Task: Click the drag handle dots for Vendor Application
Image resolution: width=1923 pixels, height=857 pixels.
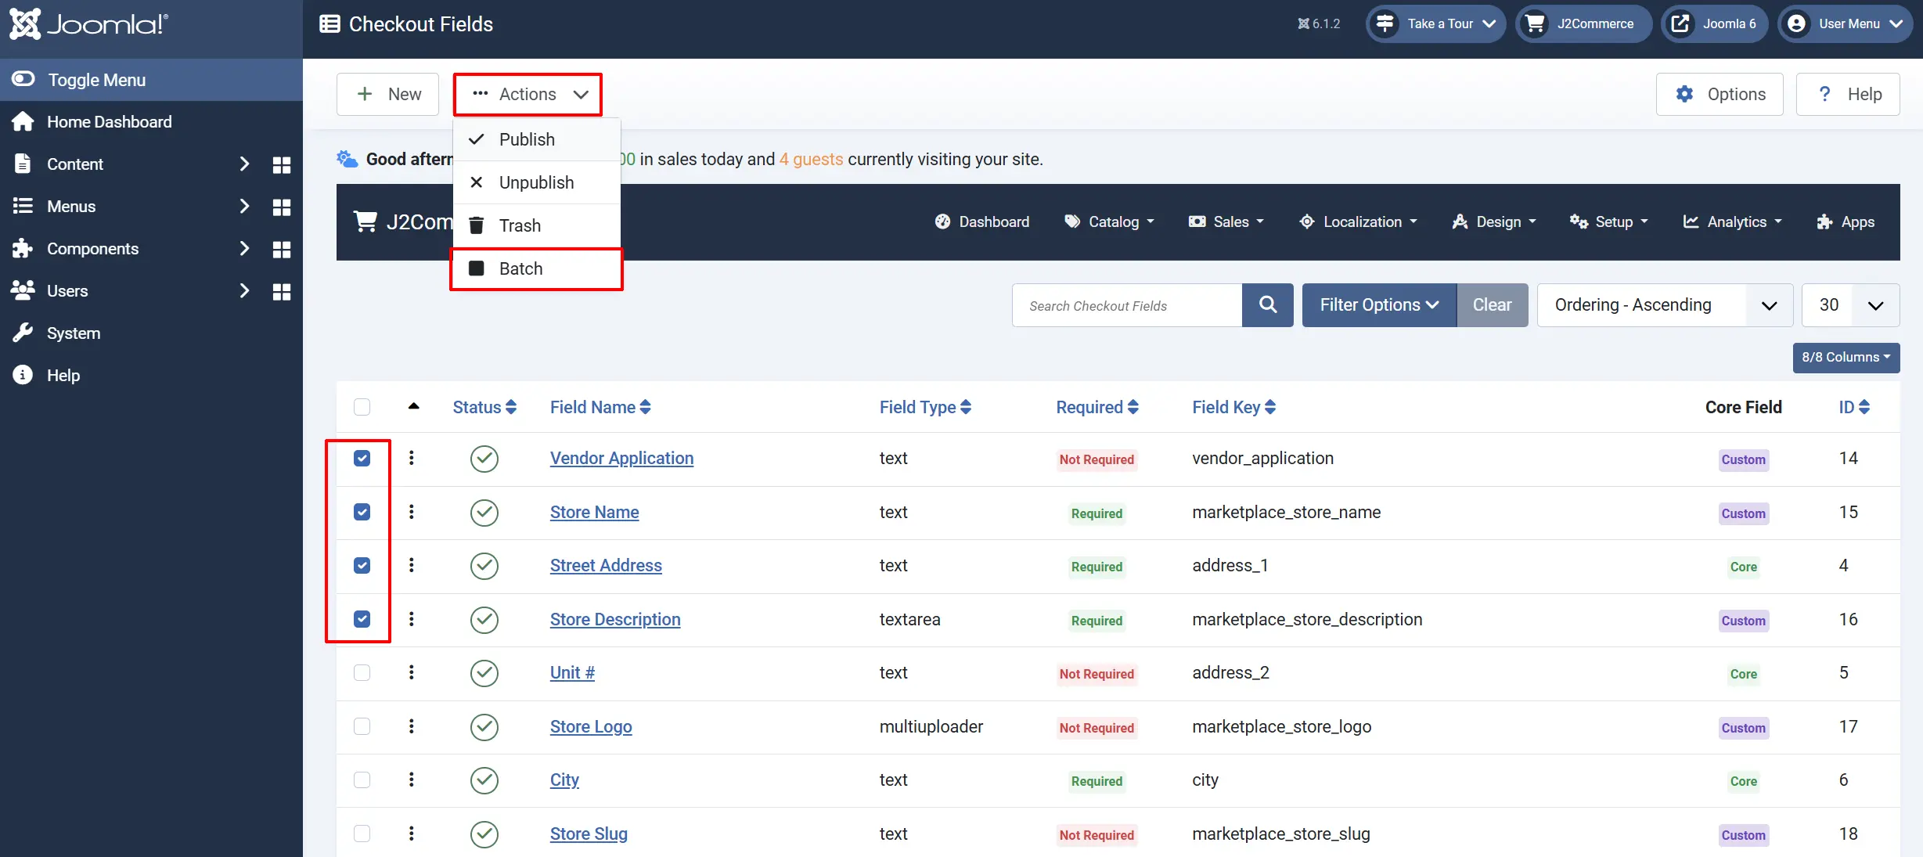Action: 412,458
